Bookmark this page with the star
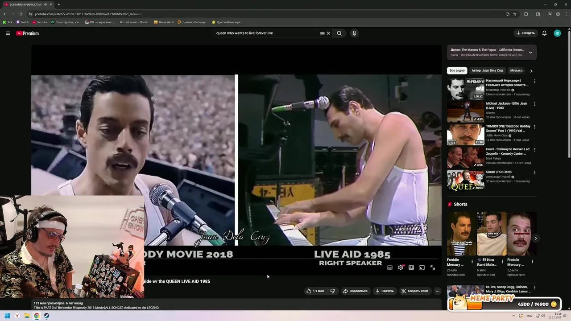Viewport: 571px width, 321px height. (515, 14)
